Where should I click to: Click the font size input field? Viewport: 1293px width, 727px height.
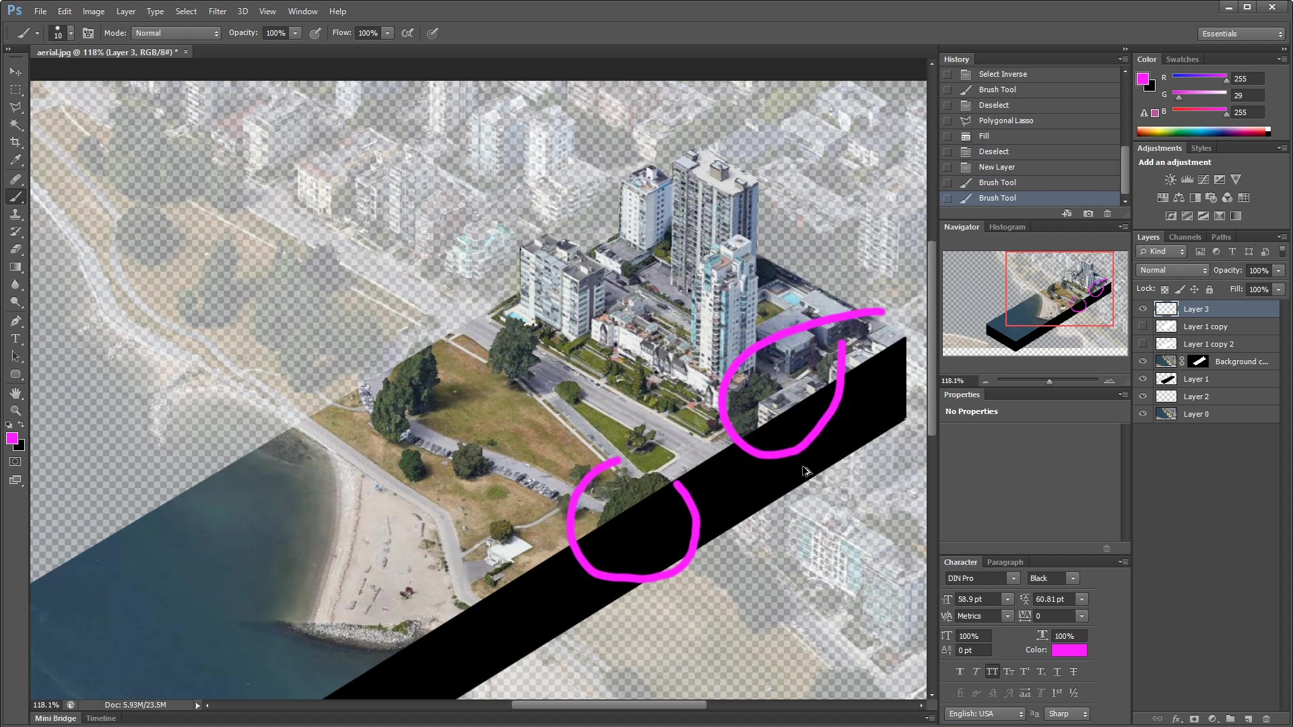(979, 599)
